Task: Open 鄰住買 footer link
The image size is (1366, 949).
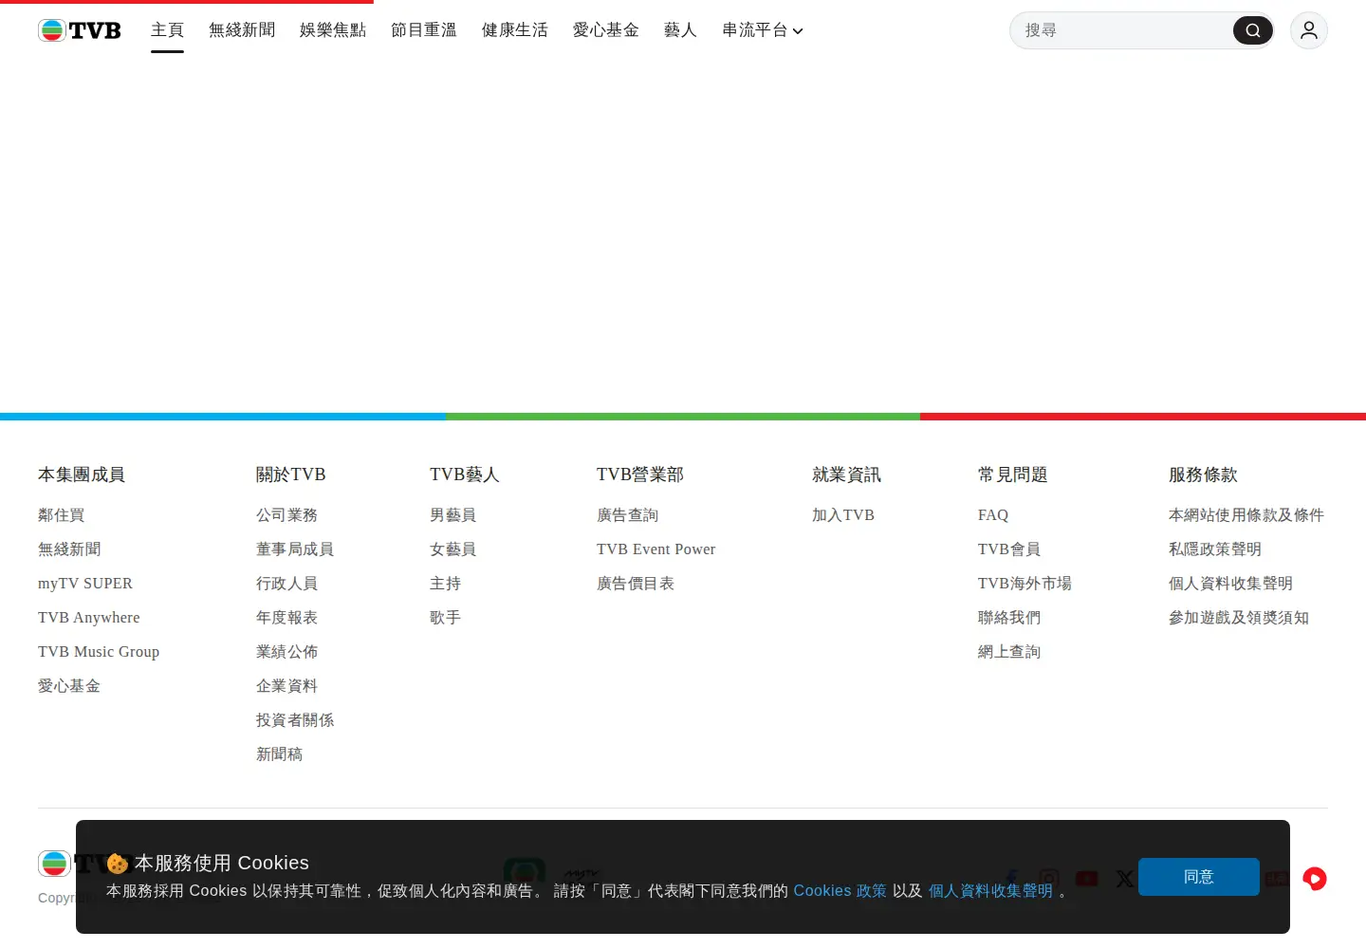Action: click(x=62, y=515)
